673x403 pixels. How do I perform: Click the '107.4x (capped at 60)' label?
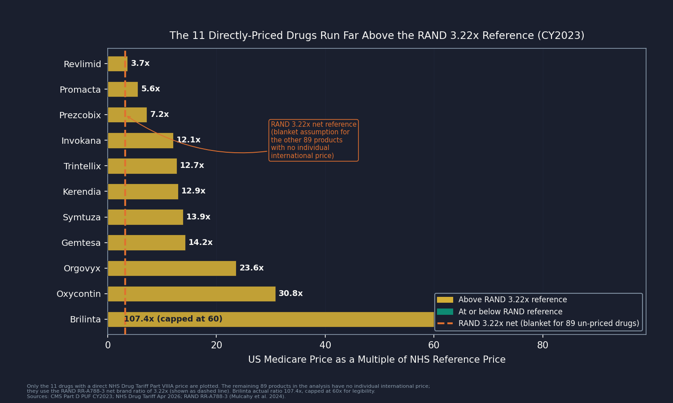[x=173, y=319]
